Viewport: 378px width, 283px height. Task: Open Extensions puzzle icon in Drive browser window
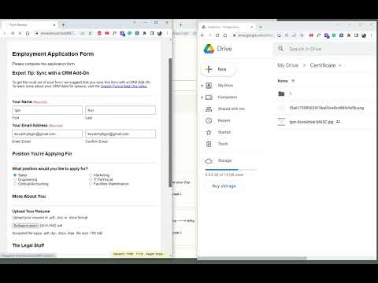(x=349, y=35)
